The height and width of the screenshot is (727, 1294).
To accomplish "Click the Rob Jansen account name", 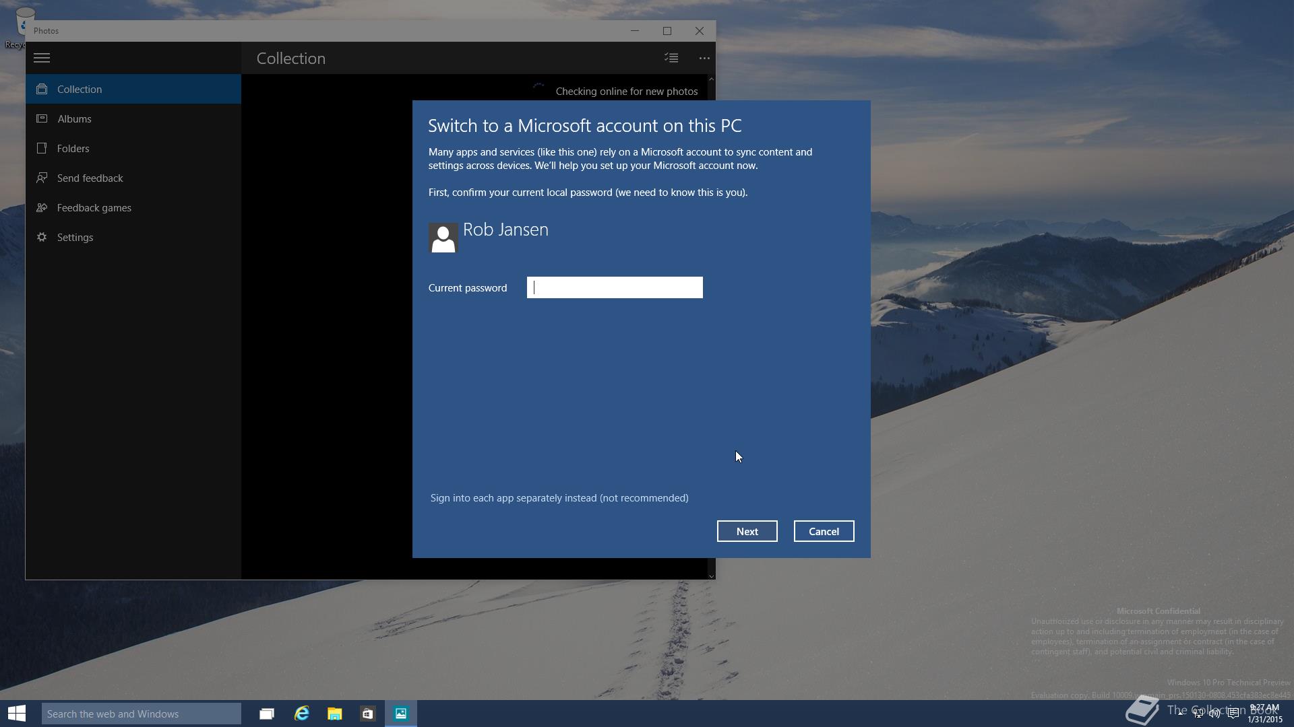I will [505, 230].
